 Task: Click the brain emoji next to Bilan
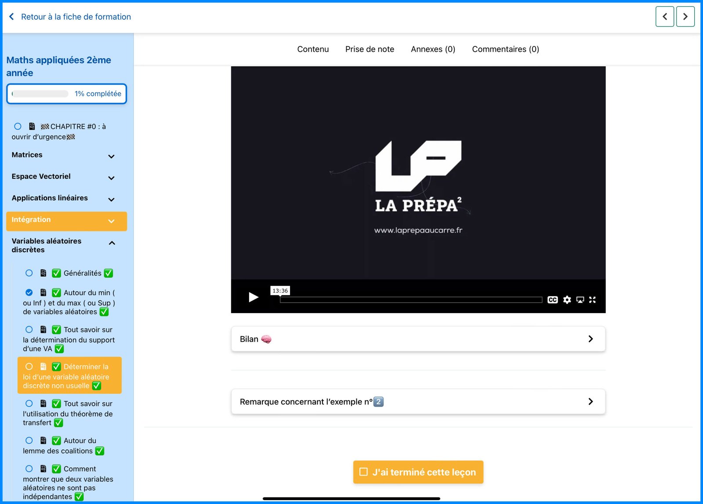pyautogui.click(x=266, y=339)
